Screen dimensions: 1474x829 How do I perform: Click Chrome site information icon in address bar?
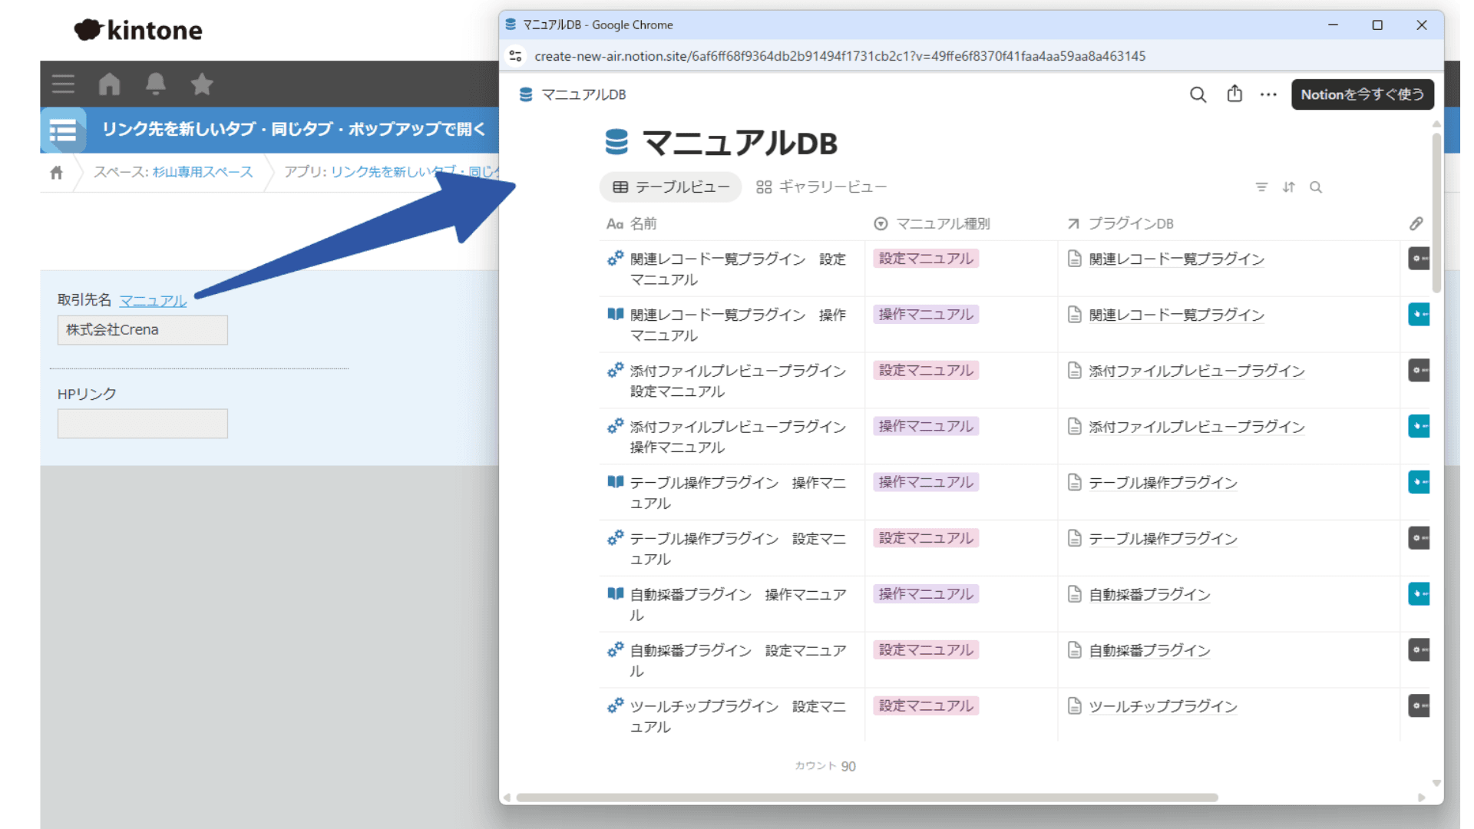point(516,56)
